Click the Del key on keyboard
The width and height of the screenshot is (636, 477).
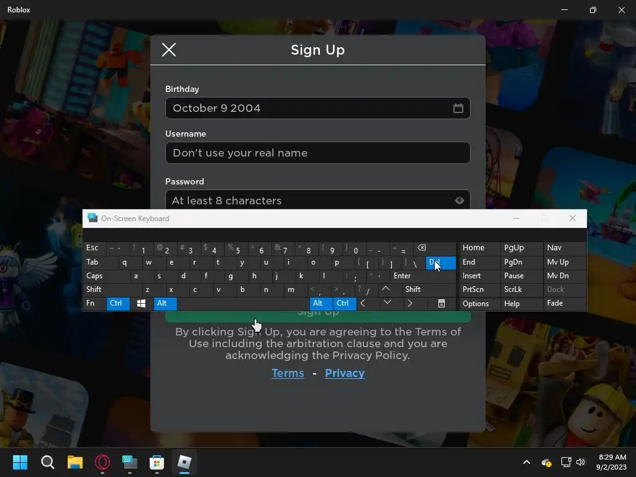440,263
